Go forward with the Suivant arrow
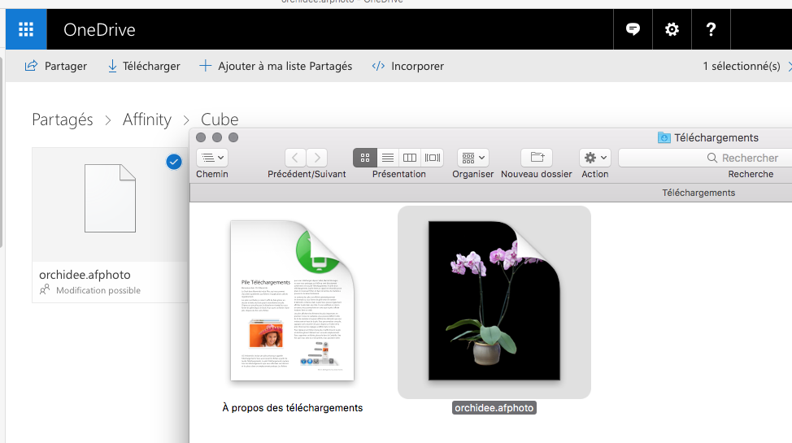Screen dimensions: 792x443 pos(316,158)
